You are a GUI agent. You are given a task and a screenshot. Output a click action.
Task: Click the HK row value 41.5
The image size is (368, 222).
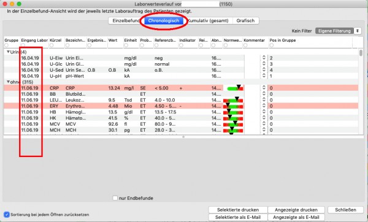pos(113,118)
